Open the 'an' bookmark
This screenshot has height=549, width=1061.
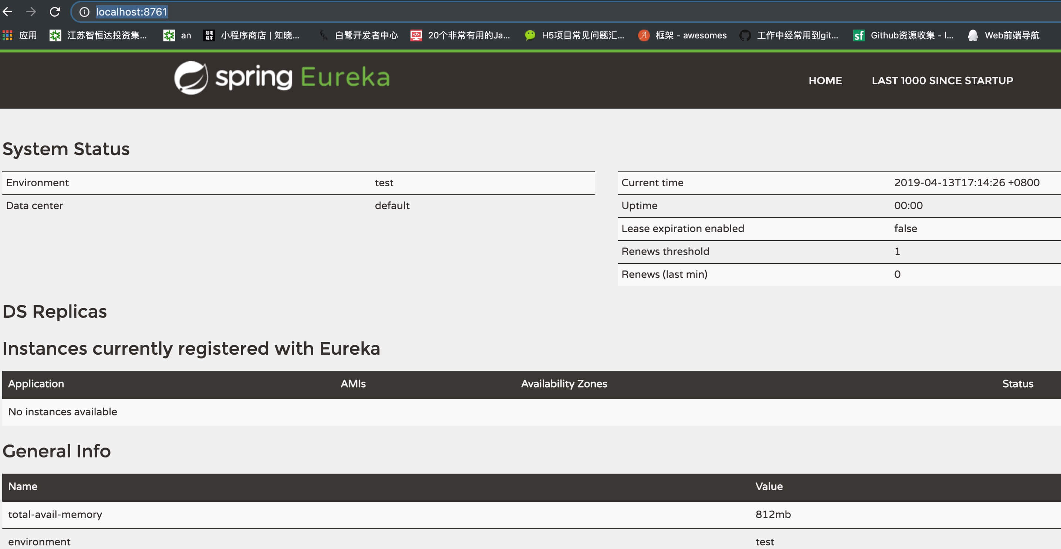click(x=177, y=35)
